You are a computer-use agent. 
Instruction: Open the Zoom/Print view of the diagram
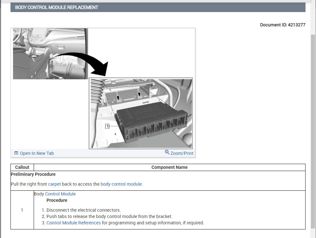click(182, 154)
